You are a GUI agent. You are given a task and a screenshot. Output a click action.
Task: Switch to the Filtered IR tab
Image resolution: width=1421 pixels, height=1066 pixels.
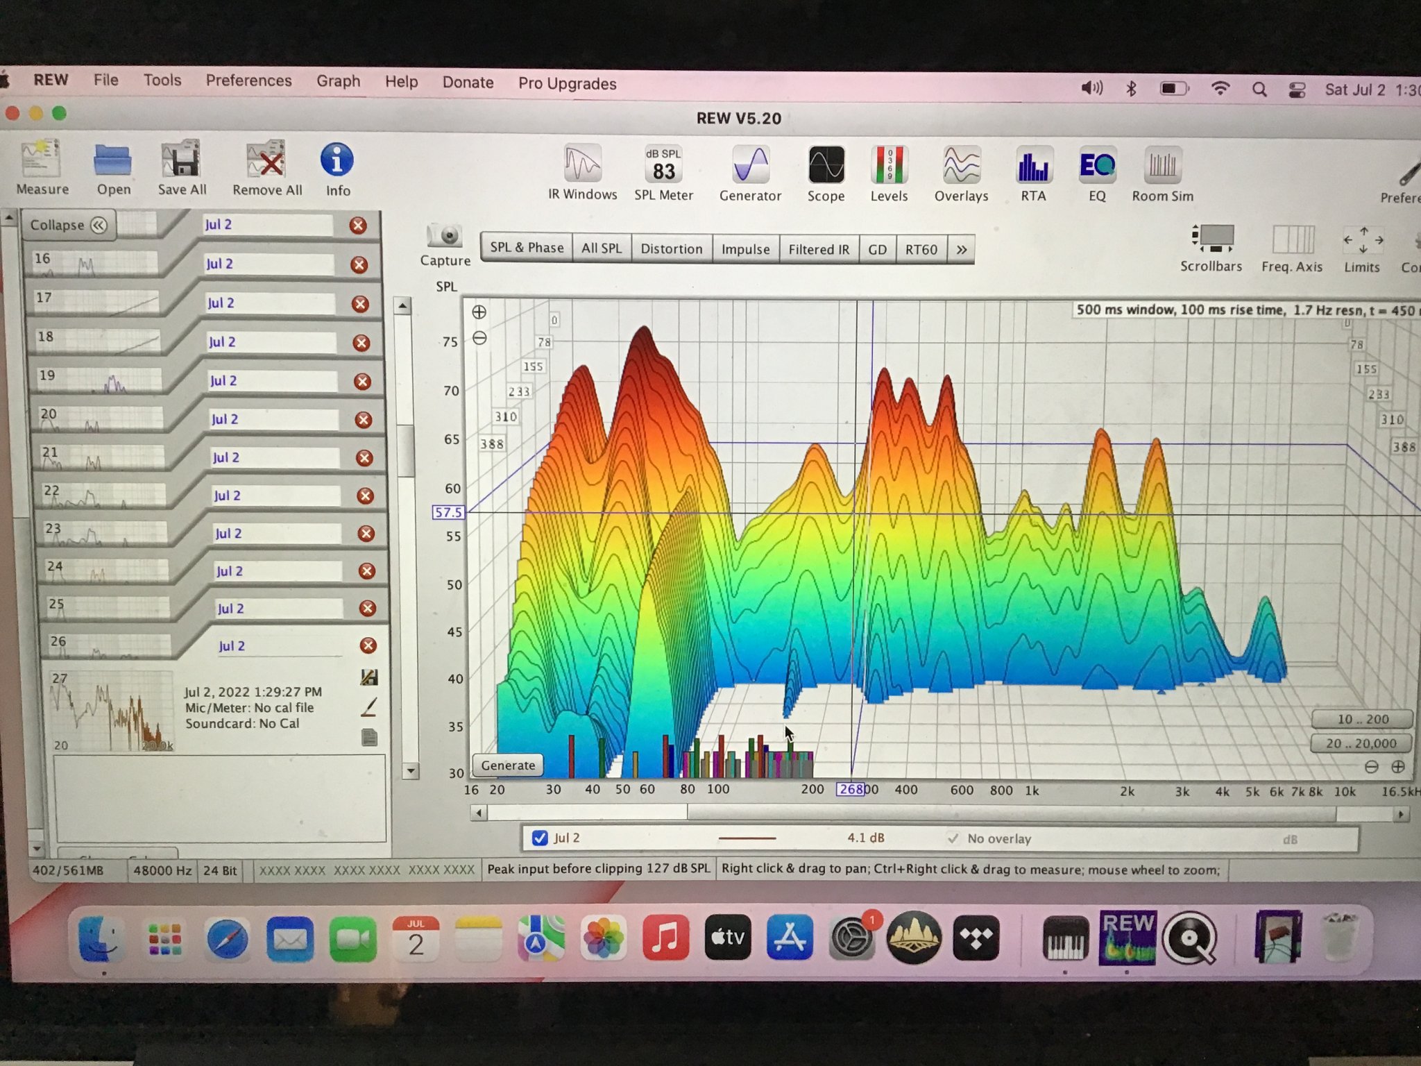819,249
